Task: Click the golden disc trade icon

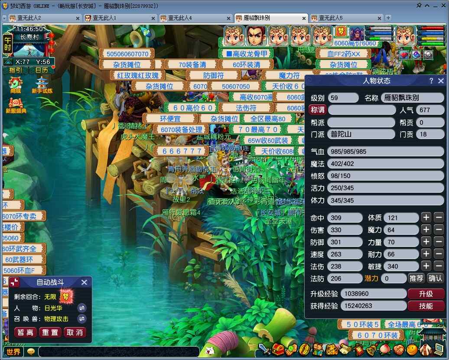Action: pos(305,349)
